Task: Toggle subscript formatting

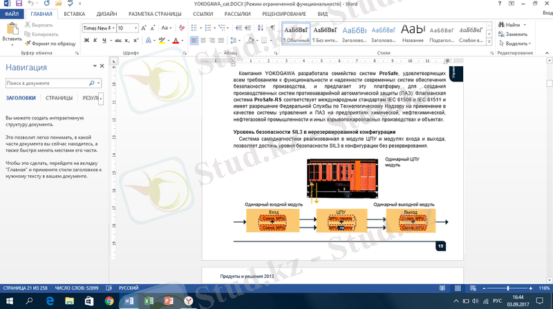Action: click(127, 41)
